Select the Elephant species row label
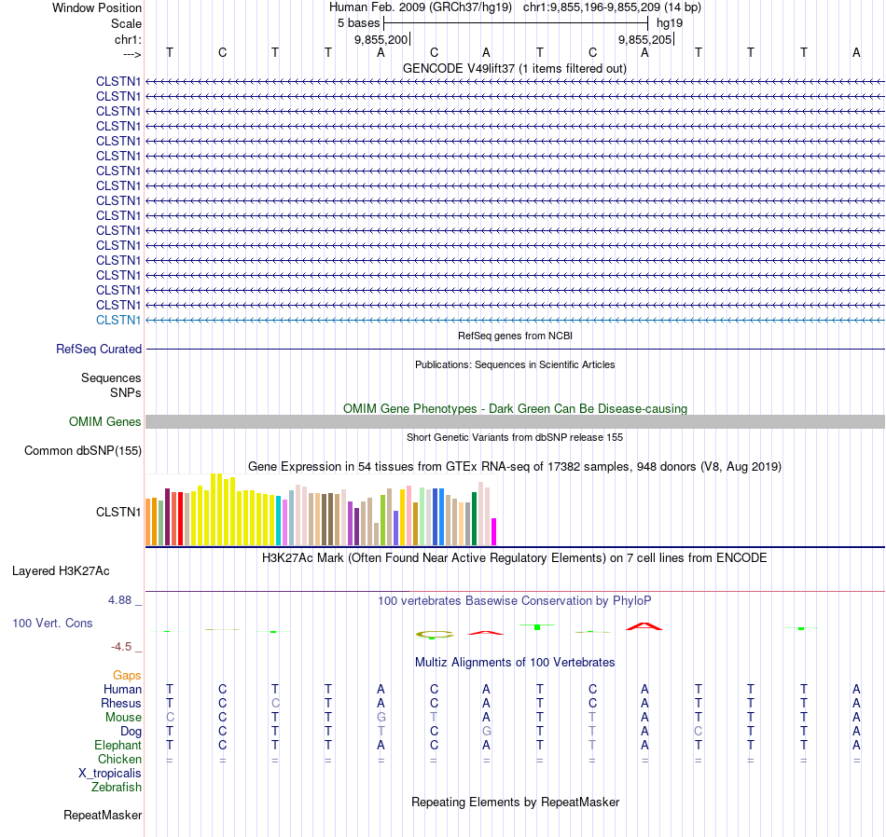 click(118, 746)
